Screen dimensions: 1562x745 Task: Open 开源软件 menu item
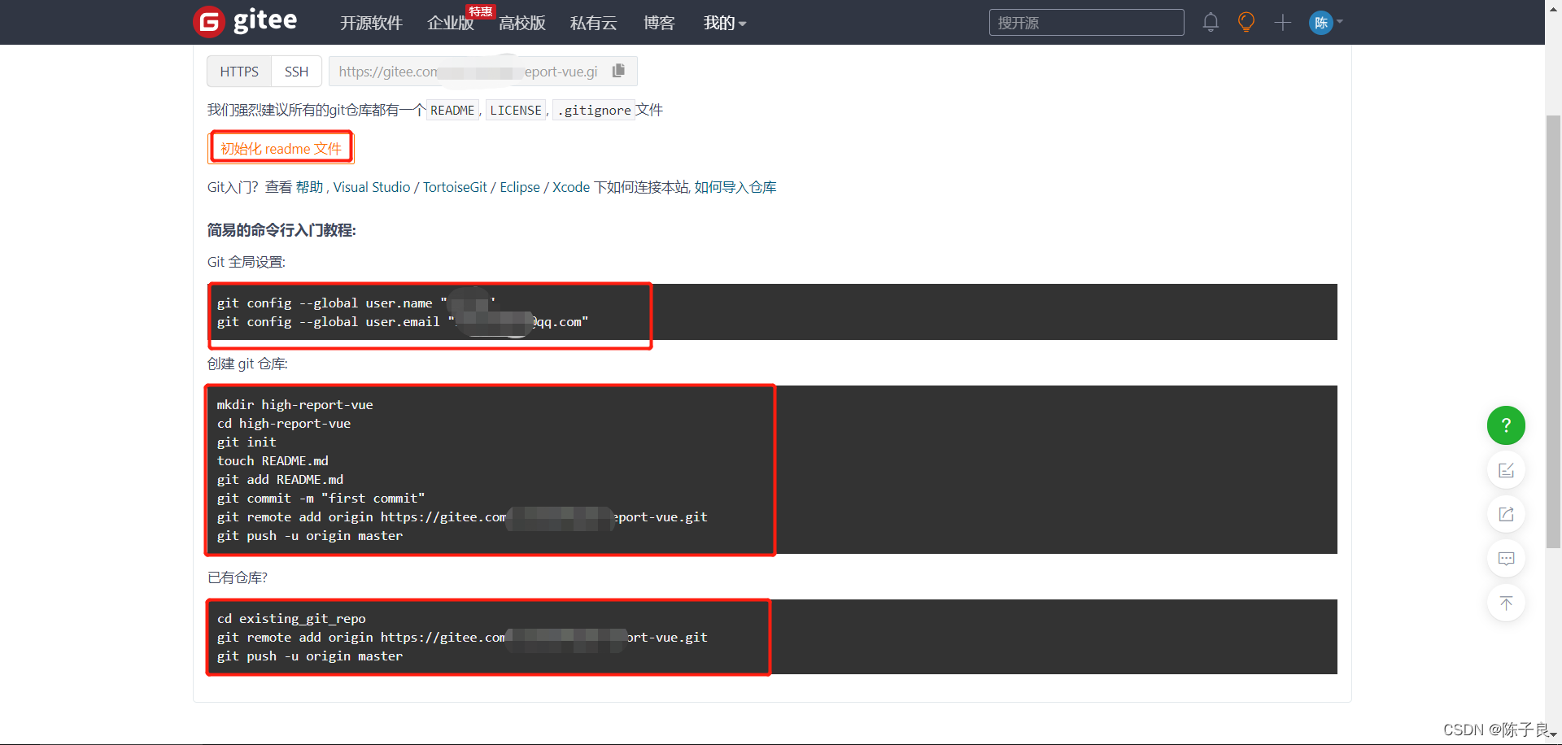371,23
